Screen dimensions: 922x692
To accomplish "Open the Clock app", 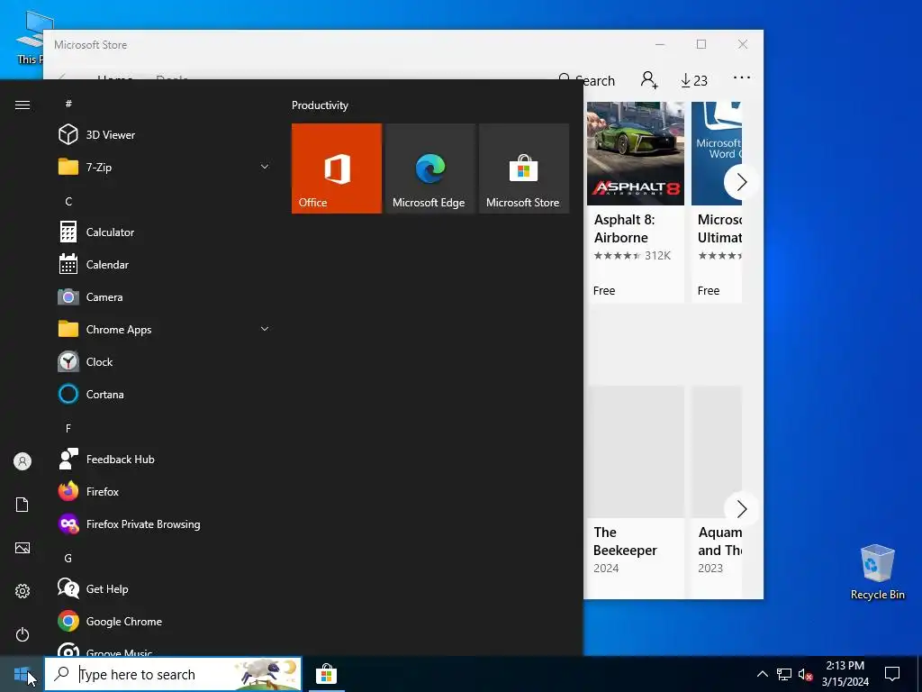I will pos(165,361).
